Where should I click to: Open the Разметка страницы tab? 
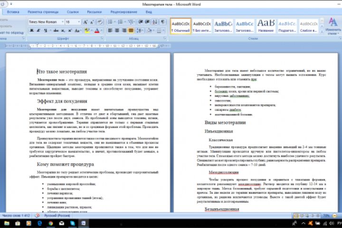[x=43, y=12]
